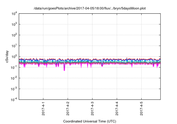Click the 10^-3 y-axis tick label
The width and height of the screenshot is (177, 124).
[x=14, y=89]
